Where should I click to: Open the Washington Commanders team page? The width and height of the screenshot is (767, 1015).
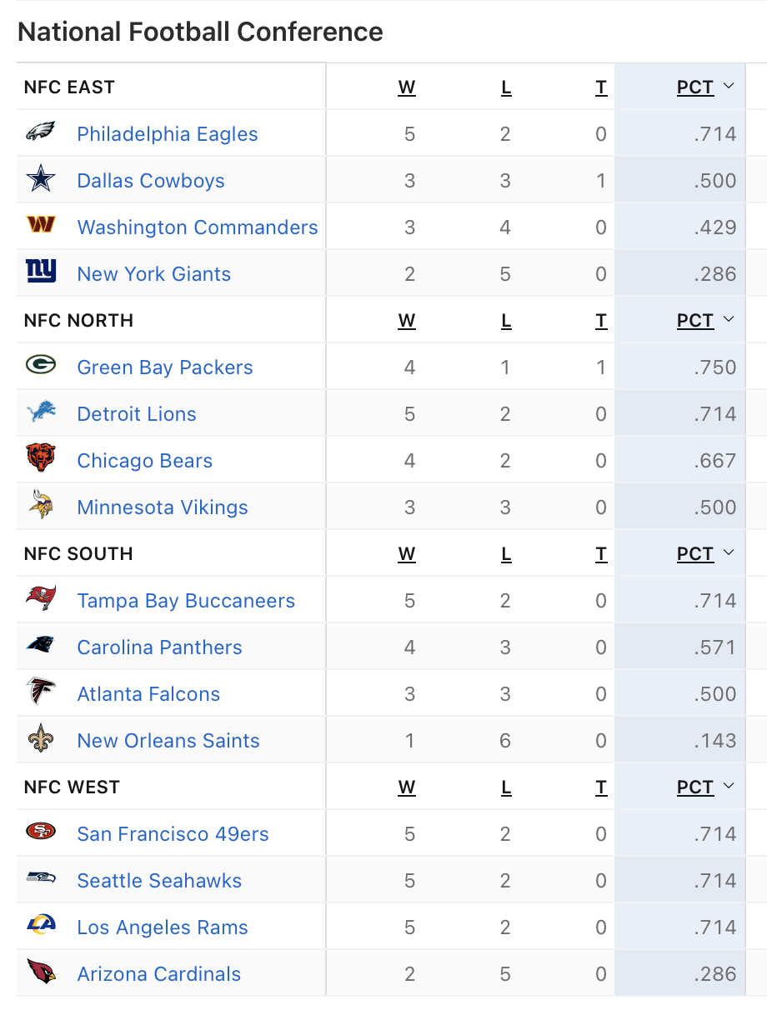(x=198, y=227)
